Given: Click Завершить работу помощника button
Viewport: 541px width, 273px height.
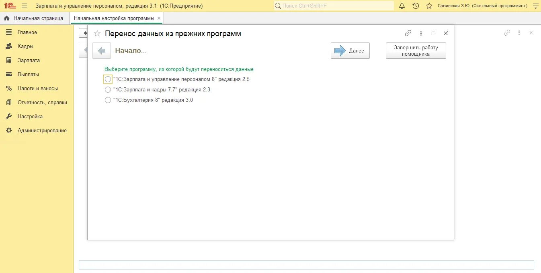Looking at the screenshot, I should click(x=416, y=51).
